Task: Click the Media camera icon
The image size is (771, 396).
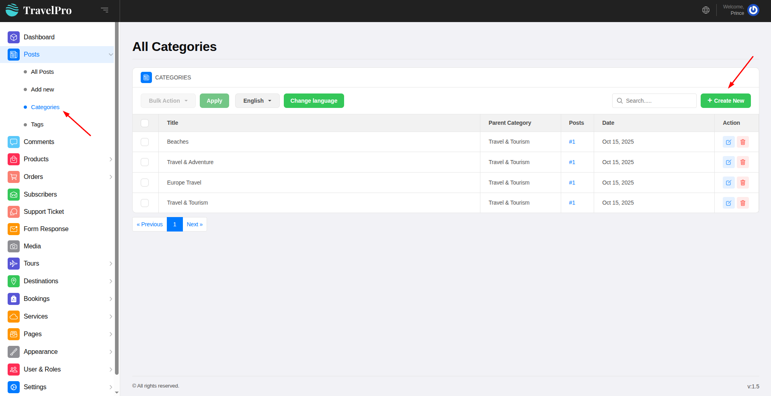Action: tap(14, 246)
